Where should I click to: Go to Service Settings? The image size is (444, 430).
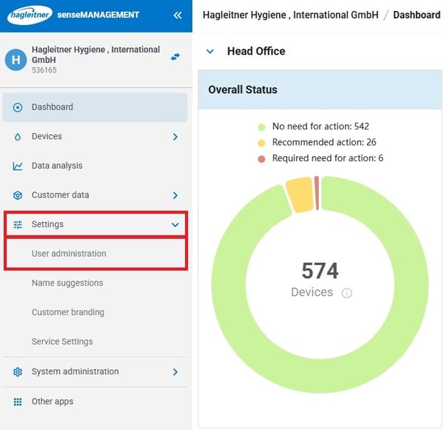click(x=62, y=342)
